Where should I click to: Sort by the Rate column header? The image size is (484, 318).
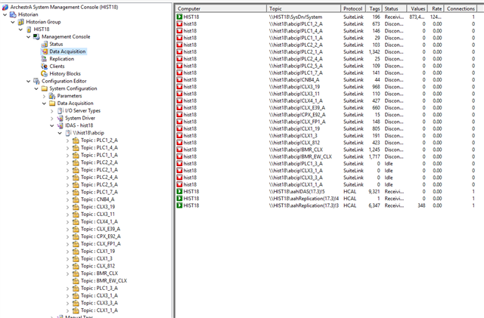pyautogui.click(x=436, y=8)
